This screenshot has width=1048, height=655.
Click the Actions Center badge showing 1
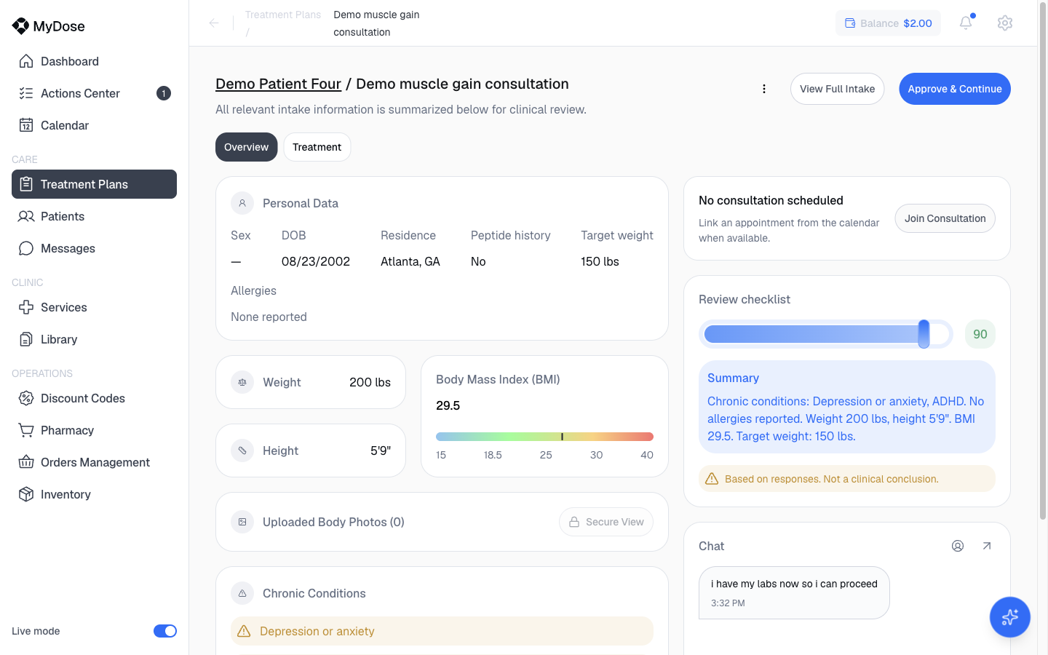click(x=164, y=93)
